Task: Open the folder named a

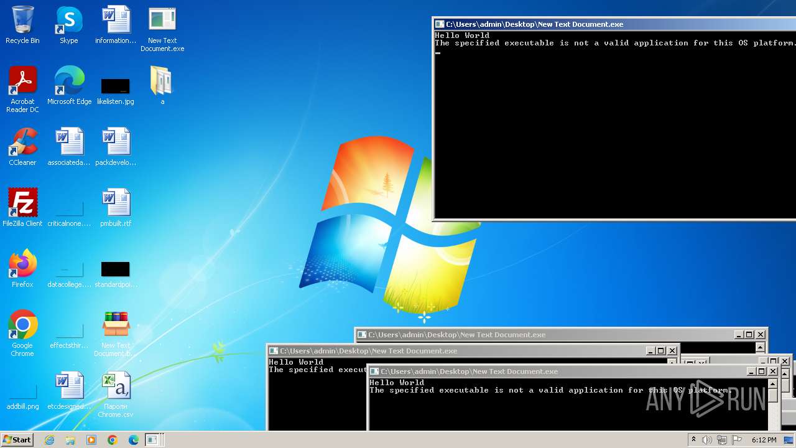Action: pos(162,86)
